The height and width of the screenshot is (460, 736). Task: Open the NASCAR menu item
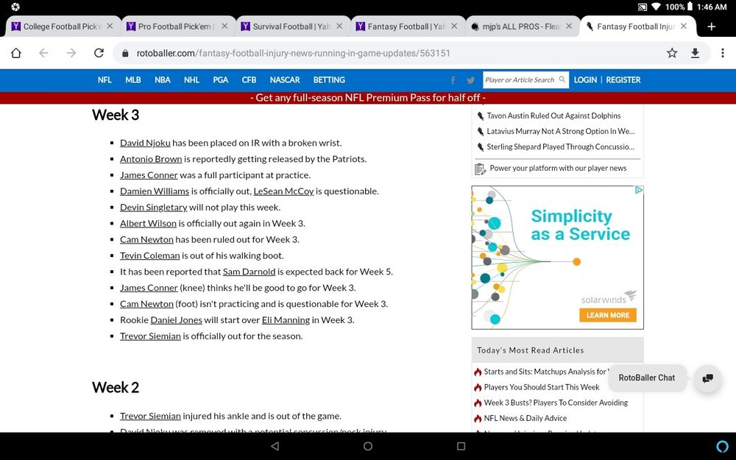285,79
